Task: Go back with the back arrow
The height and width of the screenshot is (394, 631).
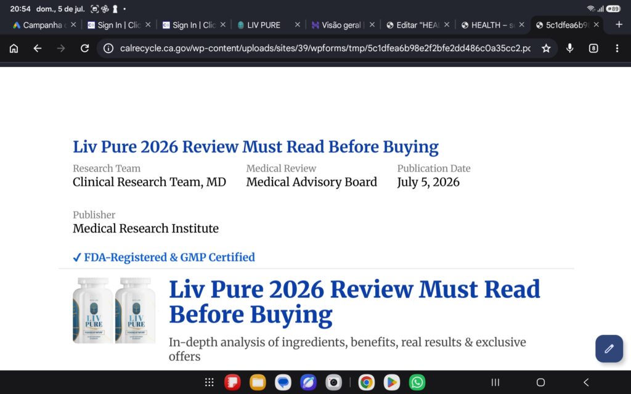Action: tap(38, 49)
